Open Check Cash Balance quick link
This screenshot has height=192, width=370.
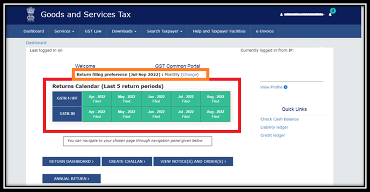[279, 119]
